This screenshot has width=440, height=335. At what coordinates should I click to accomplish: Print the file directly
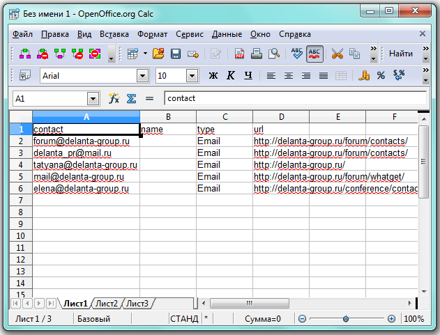tap(256, 54)
